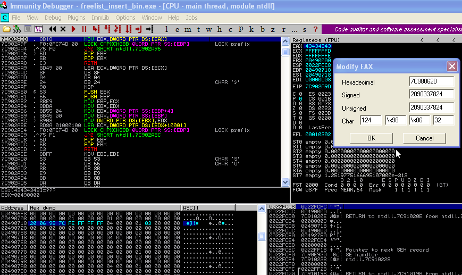Click the purple graph toolbar icon
The image size is (462, 275).
39,29
